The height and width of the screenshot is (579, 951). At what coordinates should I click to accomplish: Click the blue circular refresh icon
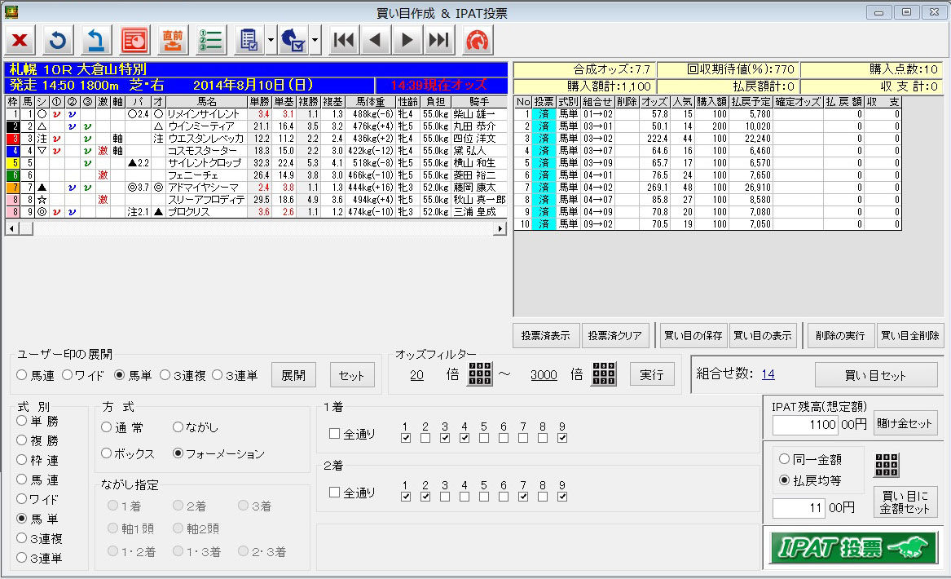coord(58,41)
